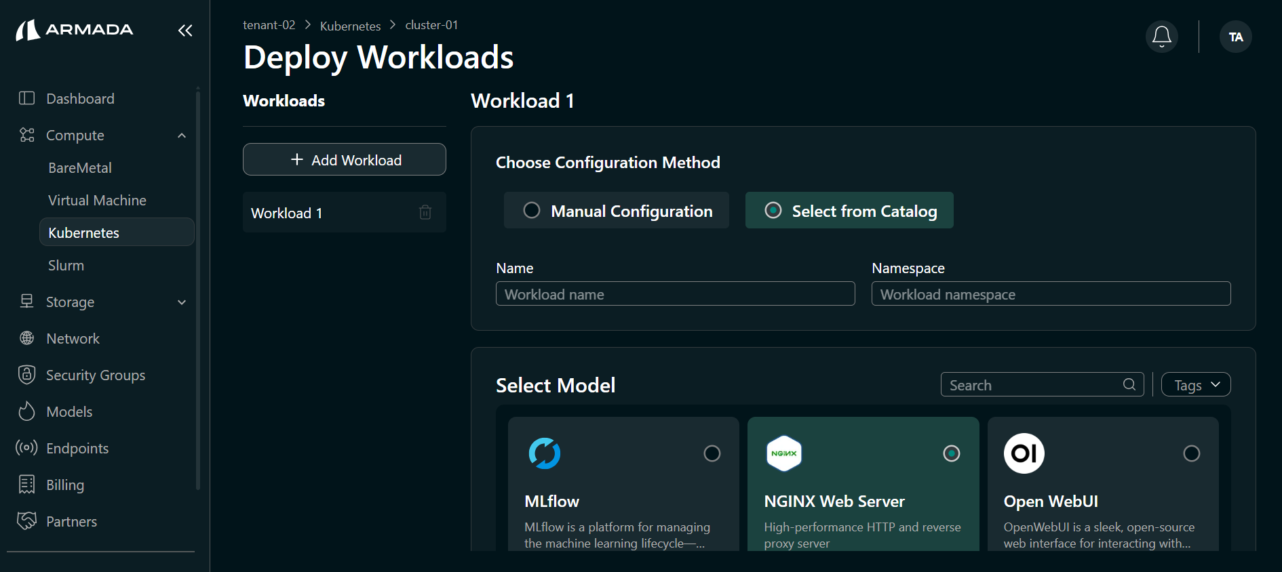The image size is (1282, 572).
Task: Click the Storage icon in sidebar
Action: tap(27, 302)
